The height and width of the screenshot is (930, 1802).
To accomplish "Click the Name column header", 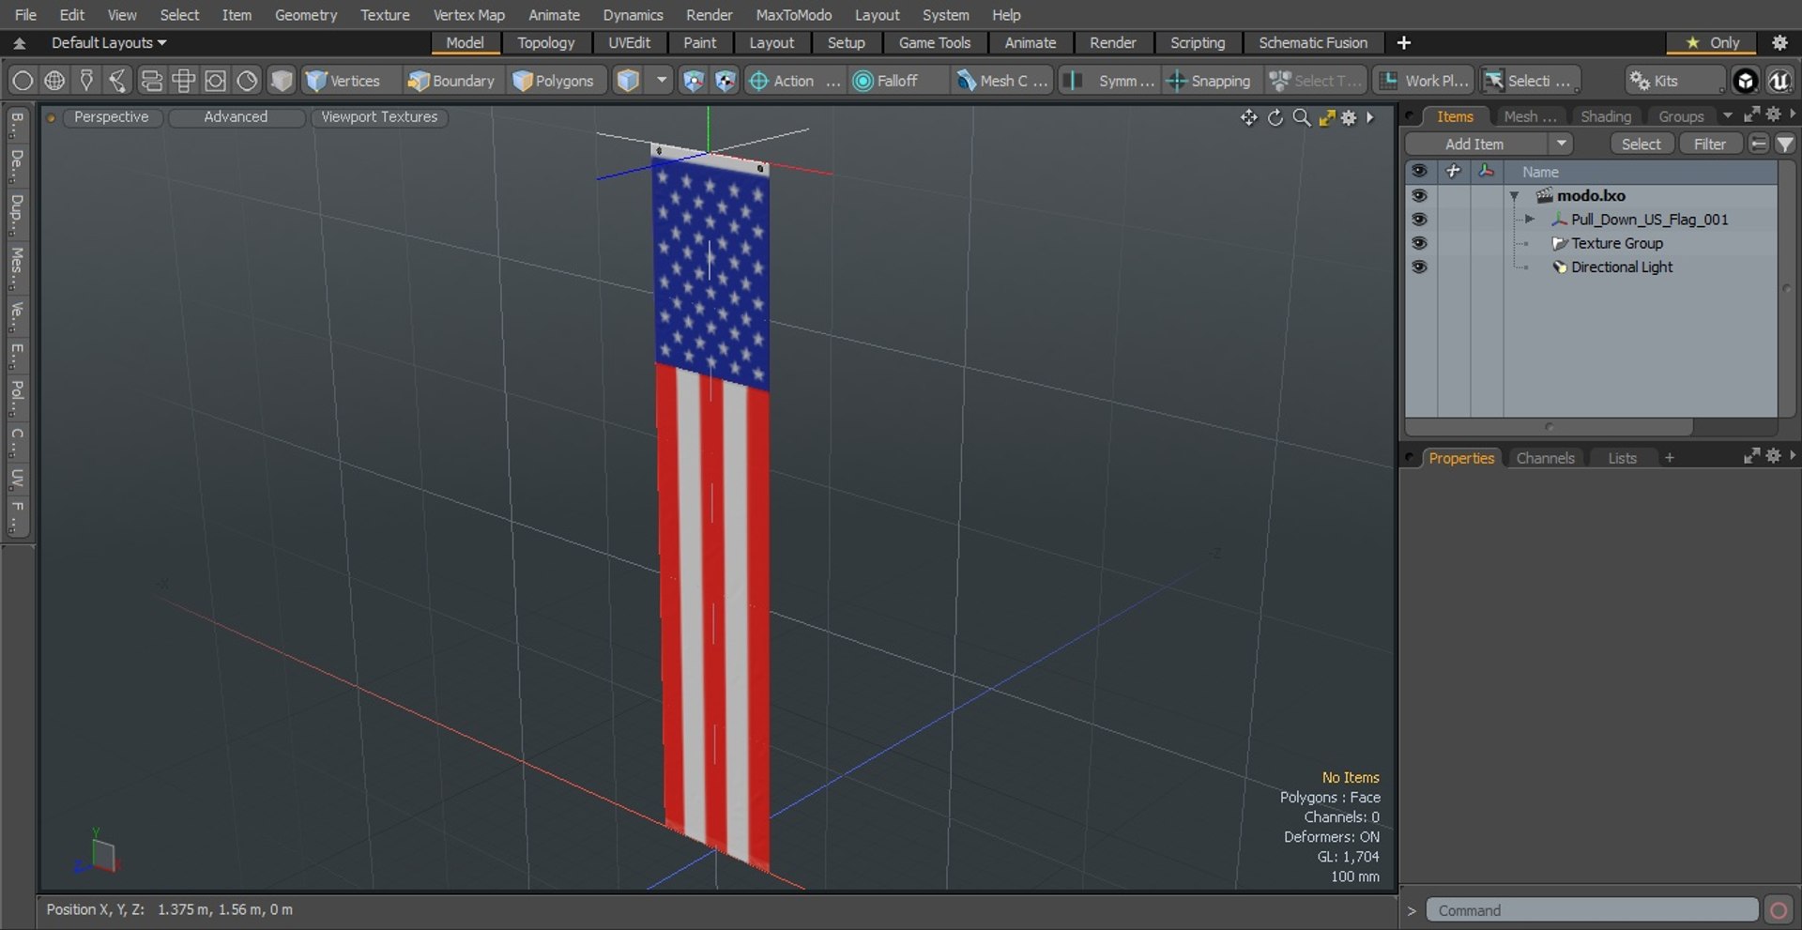I will coord(1540,172).
